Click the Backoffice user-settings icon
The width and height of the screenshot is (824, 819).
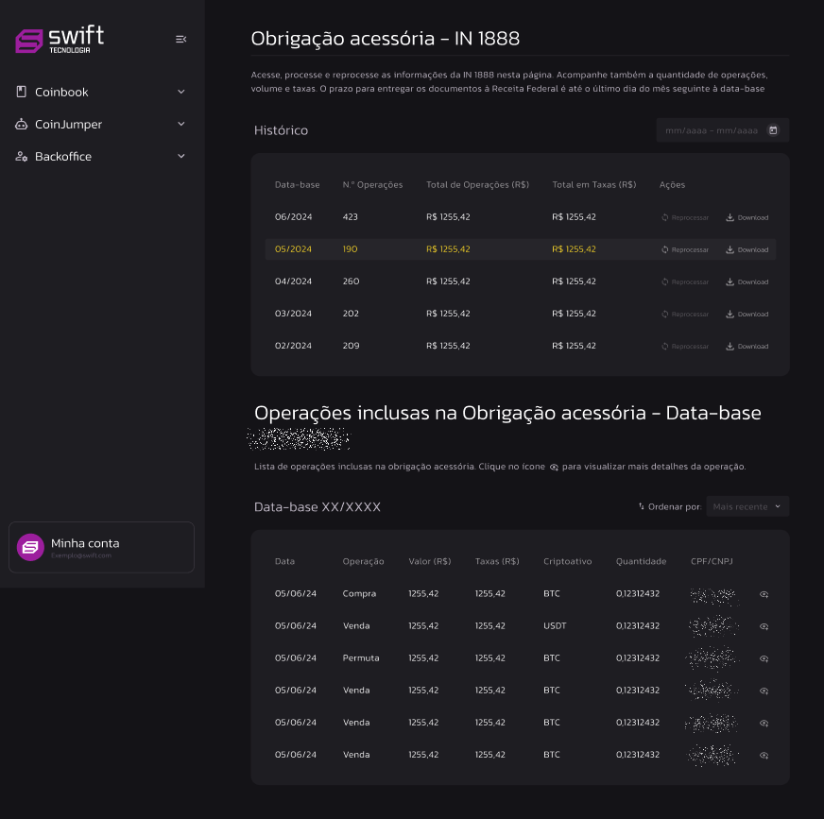pos(21,156)
